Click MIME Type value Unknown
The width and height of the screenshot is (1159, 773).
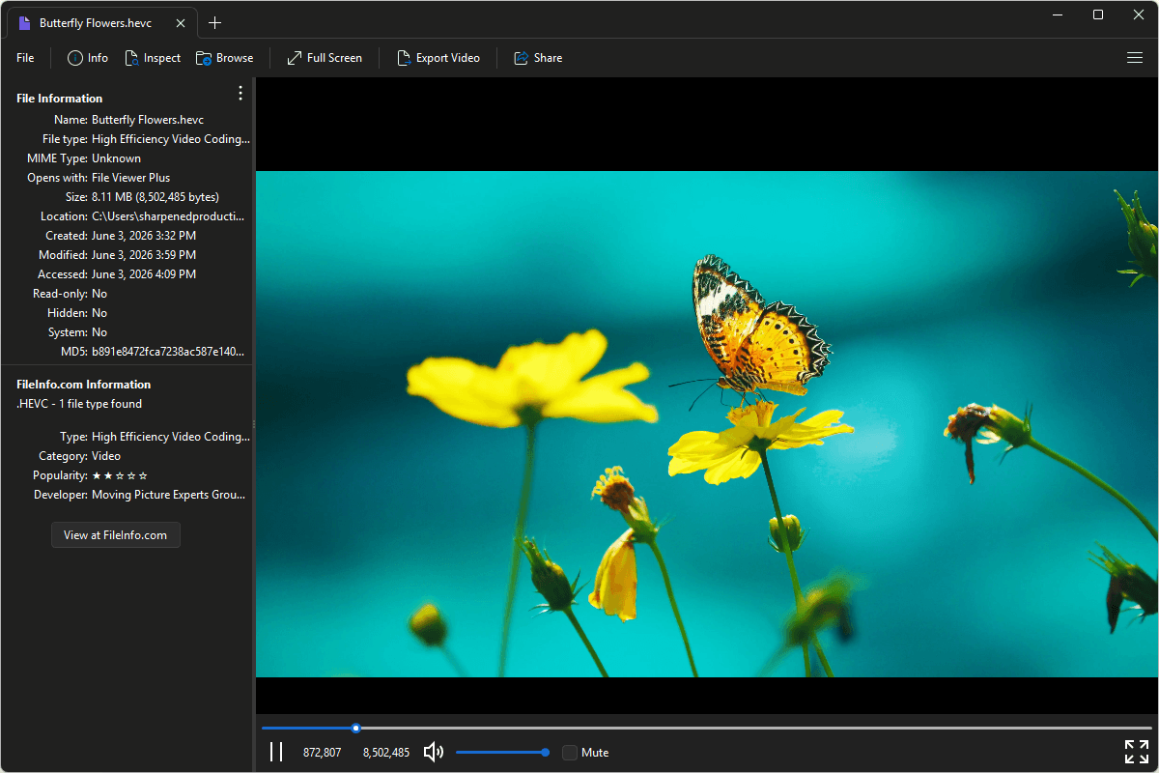pos(116,158)
